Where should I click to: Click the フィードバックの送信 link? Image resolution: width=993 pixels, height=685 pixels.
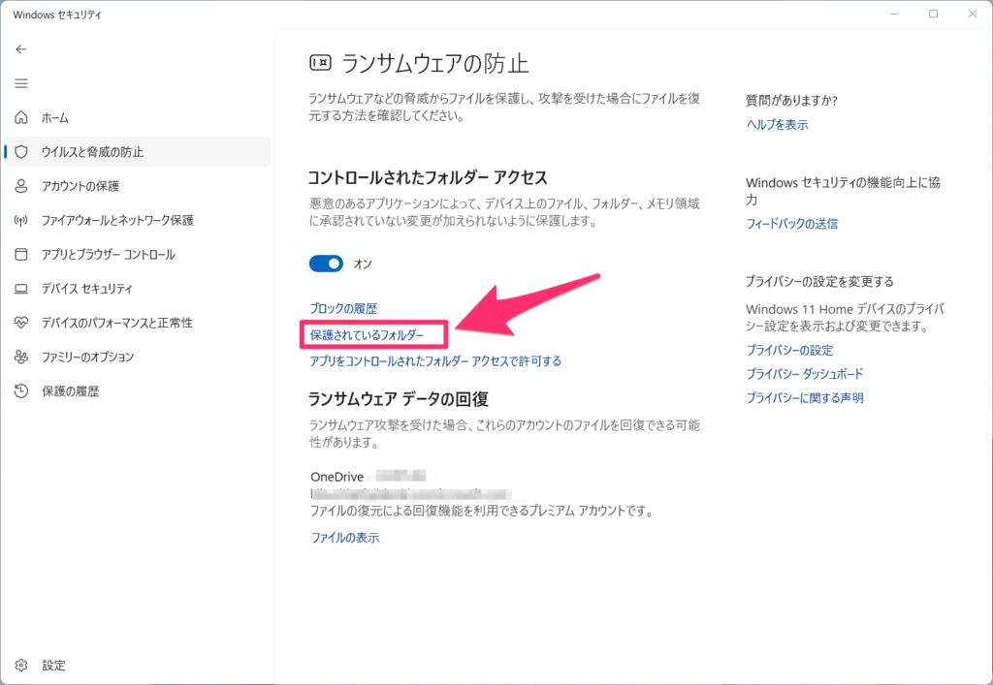[791, 224]
